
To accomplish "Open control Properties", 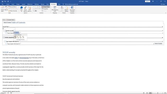I will point(45,9).
